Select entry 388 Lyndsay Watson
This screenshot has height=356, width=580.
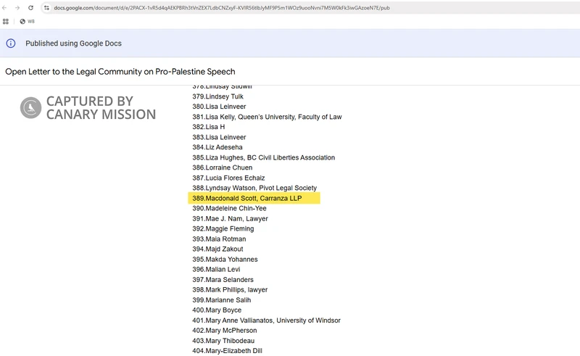(254, 188)
